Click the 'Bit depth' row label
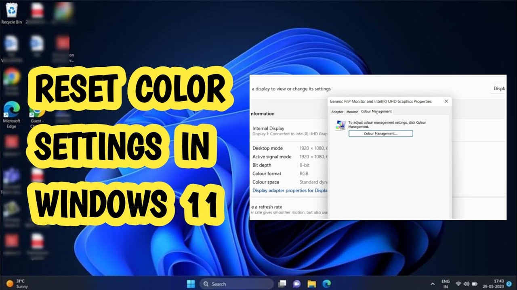Image resolution: width=517 pixels, height=290 pixels. 262,165
